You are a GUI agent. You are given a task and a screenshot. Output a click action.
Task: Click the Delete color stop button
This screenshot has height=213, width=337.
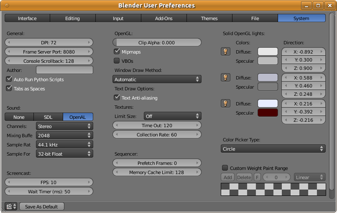tap(244, 177)
